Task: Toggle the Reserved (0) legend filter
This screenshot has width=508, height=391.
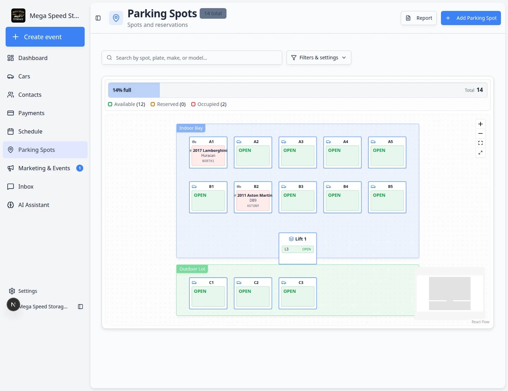Action: tap(168, 104)
